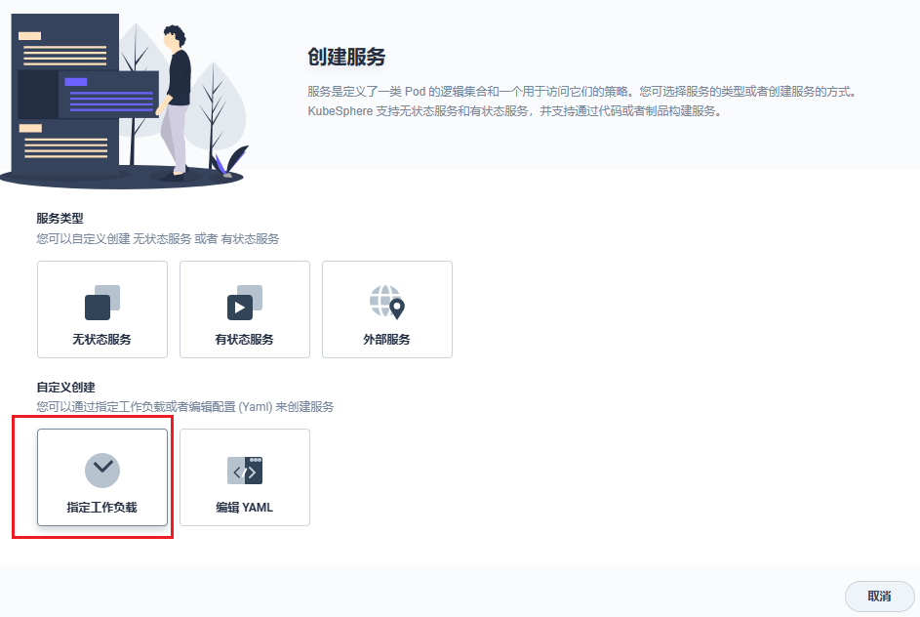
Task: Click the stateless service overlapping squares icon
Action: click(101, 303)
